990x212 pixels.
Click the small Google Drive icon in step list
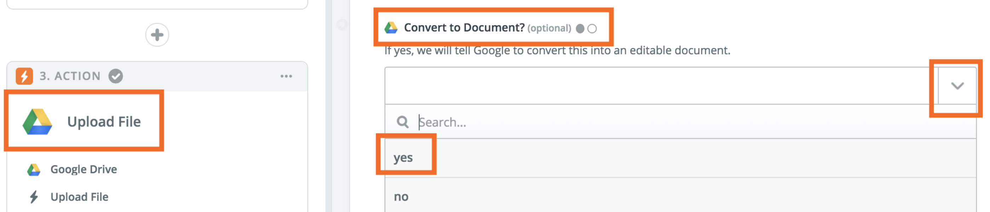coord(34,169)
